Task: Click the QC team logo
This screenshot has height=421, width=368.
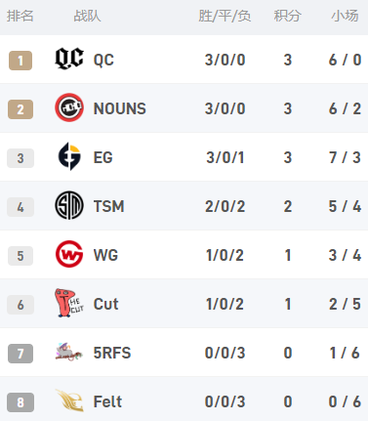Action: coord(69,59)
